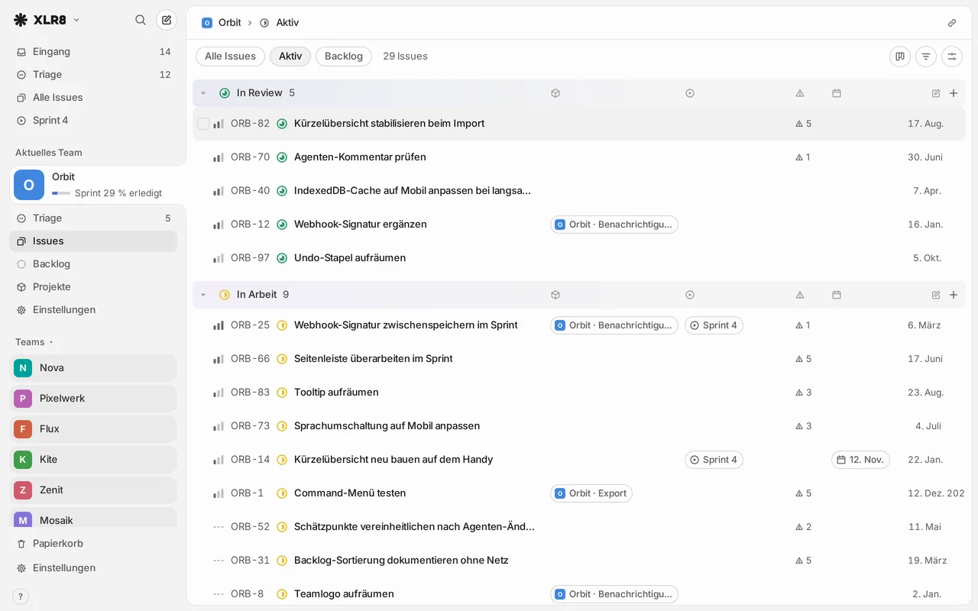This screenshot has width=978, height=611.
Task: Click sprint cycle icon in In Review header
Action: (690, 93)
